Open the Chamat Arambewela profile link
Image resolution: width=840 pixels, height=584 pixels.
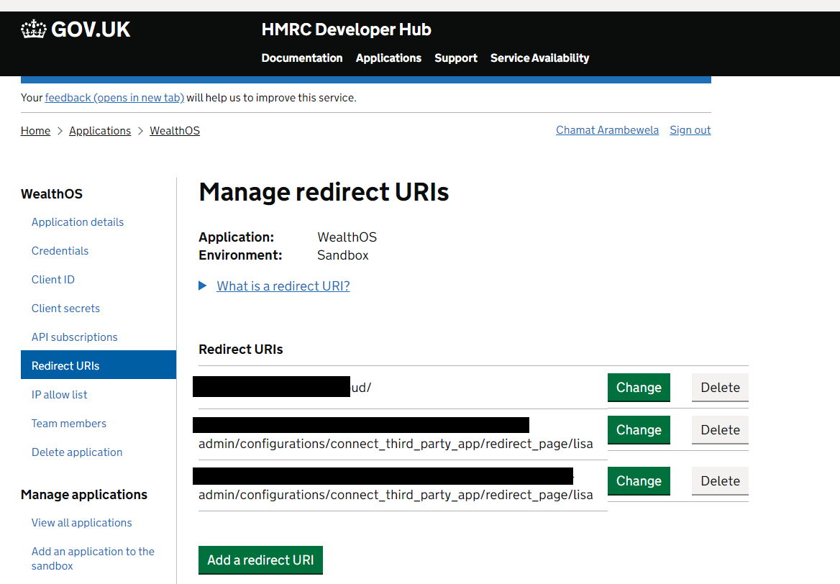tap(607, 130)
